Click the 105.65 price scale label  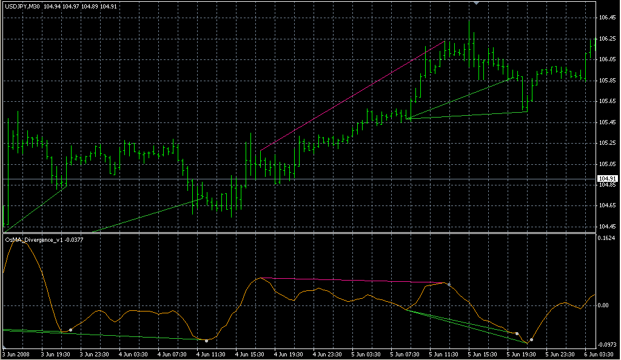pos(608,101)
